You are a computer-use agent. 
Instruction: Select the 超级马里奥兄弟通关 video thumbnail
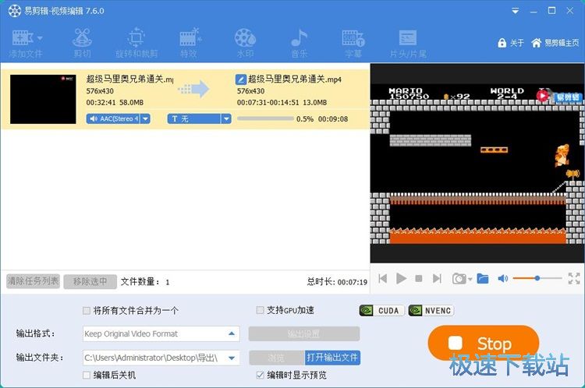[43, 99]
